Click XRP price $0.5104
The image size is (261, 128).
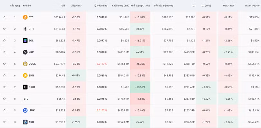click(60, 52)
